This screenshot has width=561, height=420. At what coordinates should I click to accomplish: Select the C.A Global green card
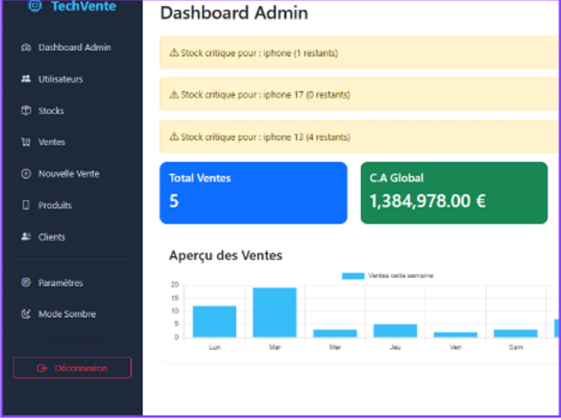tap(454, 193)
